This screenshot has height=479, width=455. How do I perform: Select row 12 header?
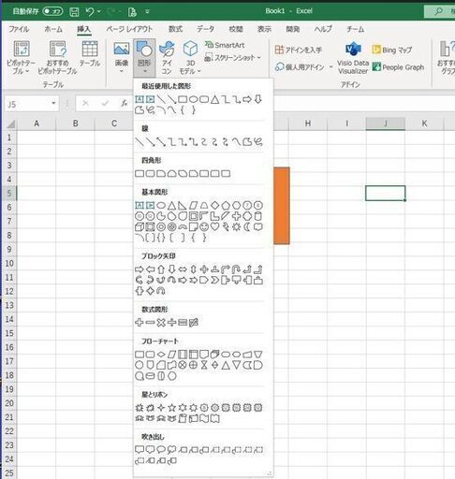click(9, 291)
